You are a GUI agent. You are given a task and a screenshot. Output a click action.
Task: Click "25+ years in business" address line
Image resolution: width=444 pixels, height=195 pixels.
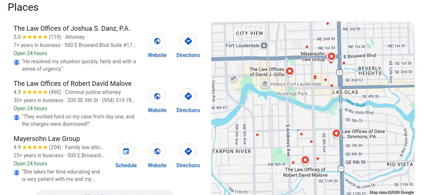click(x=59, y=155)
